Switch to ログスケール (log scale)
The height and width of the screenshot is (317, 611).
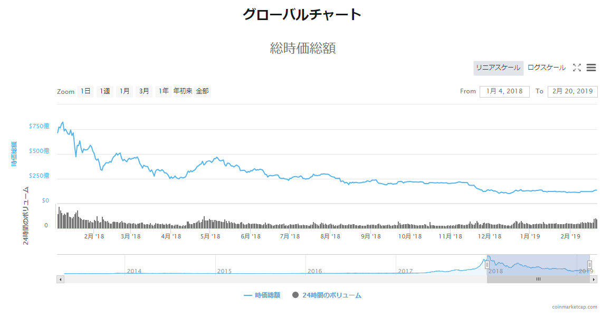click(x=546, y=68)
